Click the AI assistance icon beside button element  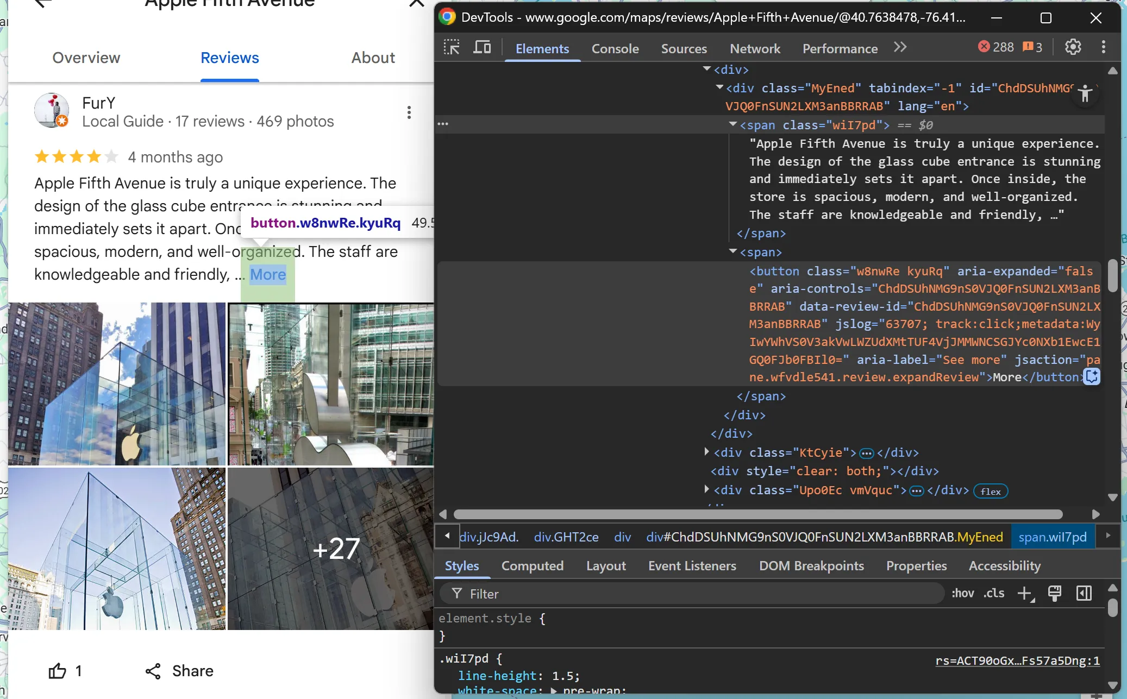pyautogui.click(x=1092, y=376)
